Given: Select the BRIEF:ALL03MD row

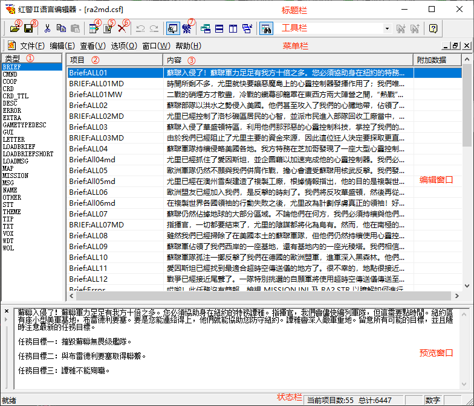Looking at the screenshot, I should click(x=265, y=138).
